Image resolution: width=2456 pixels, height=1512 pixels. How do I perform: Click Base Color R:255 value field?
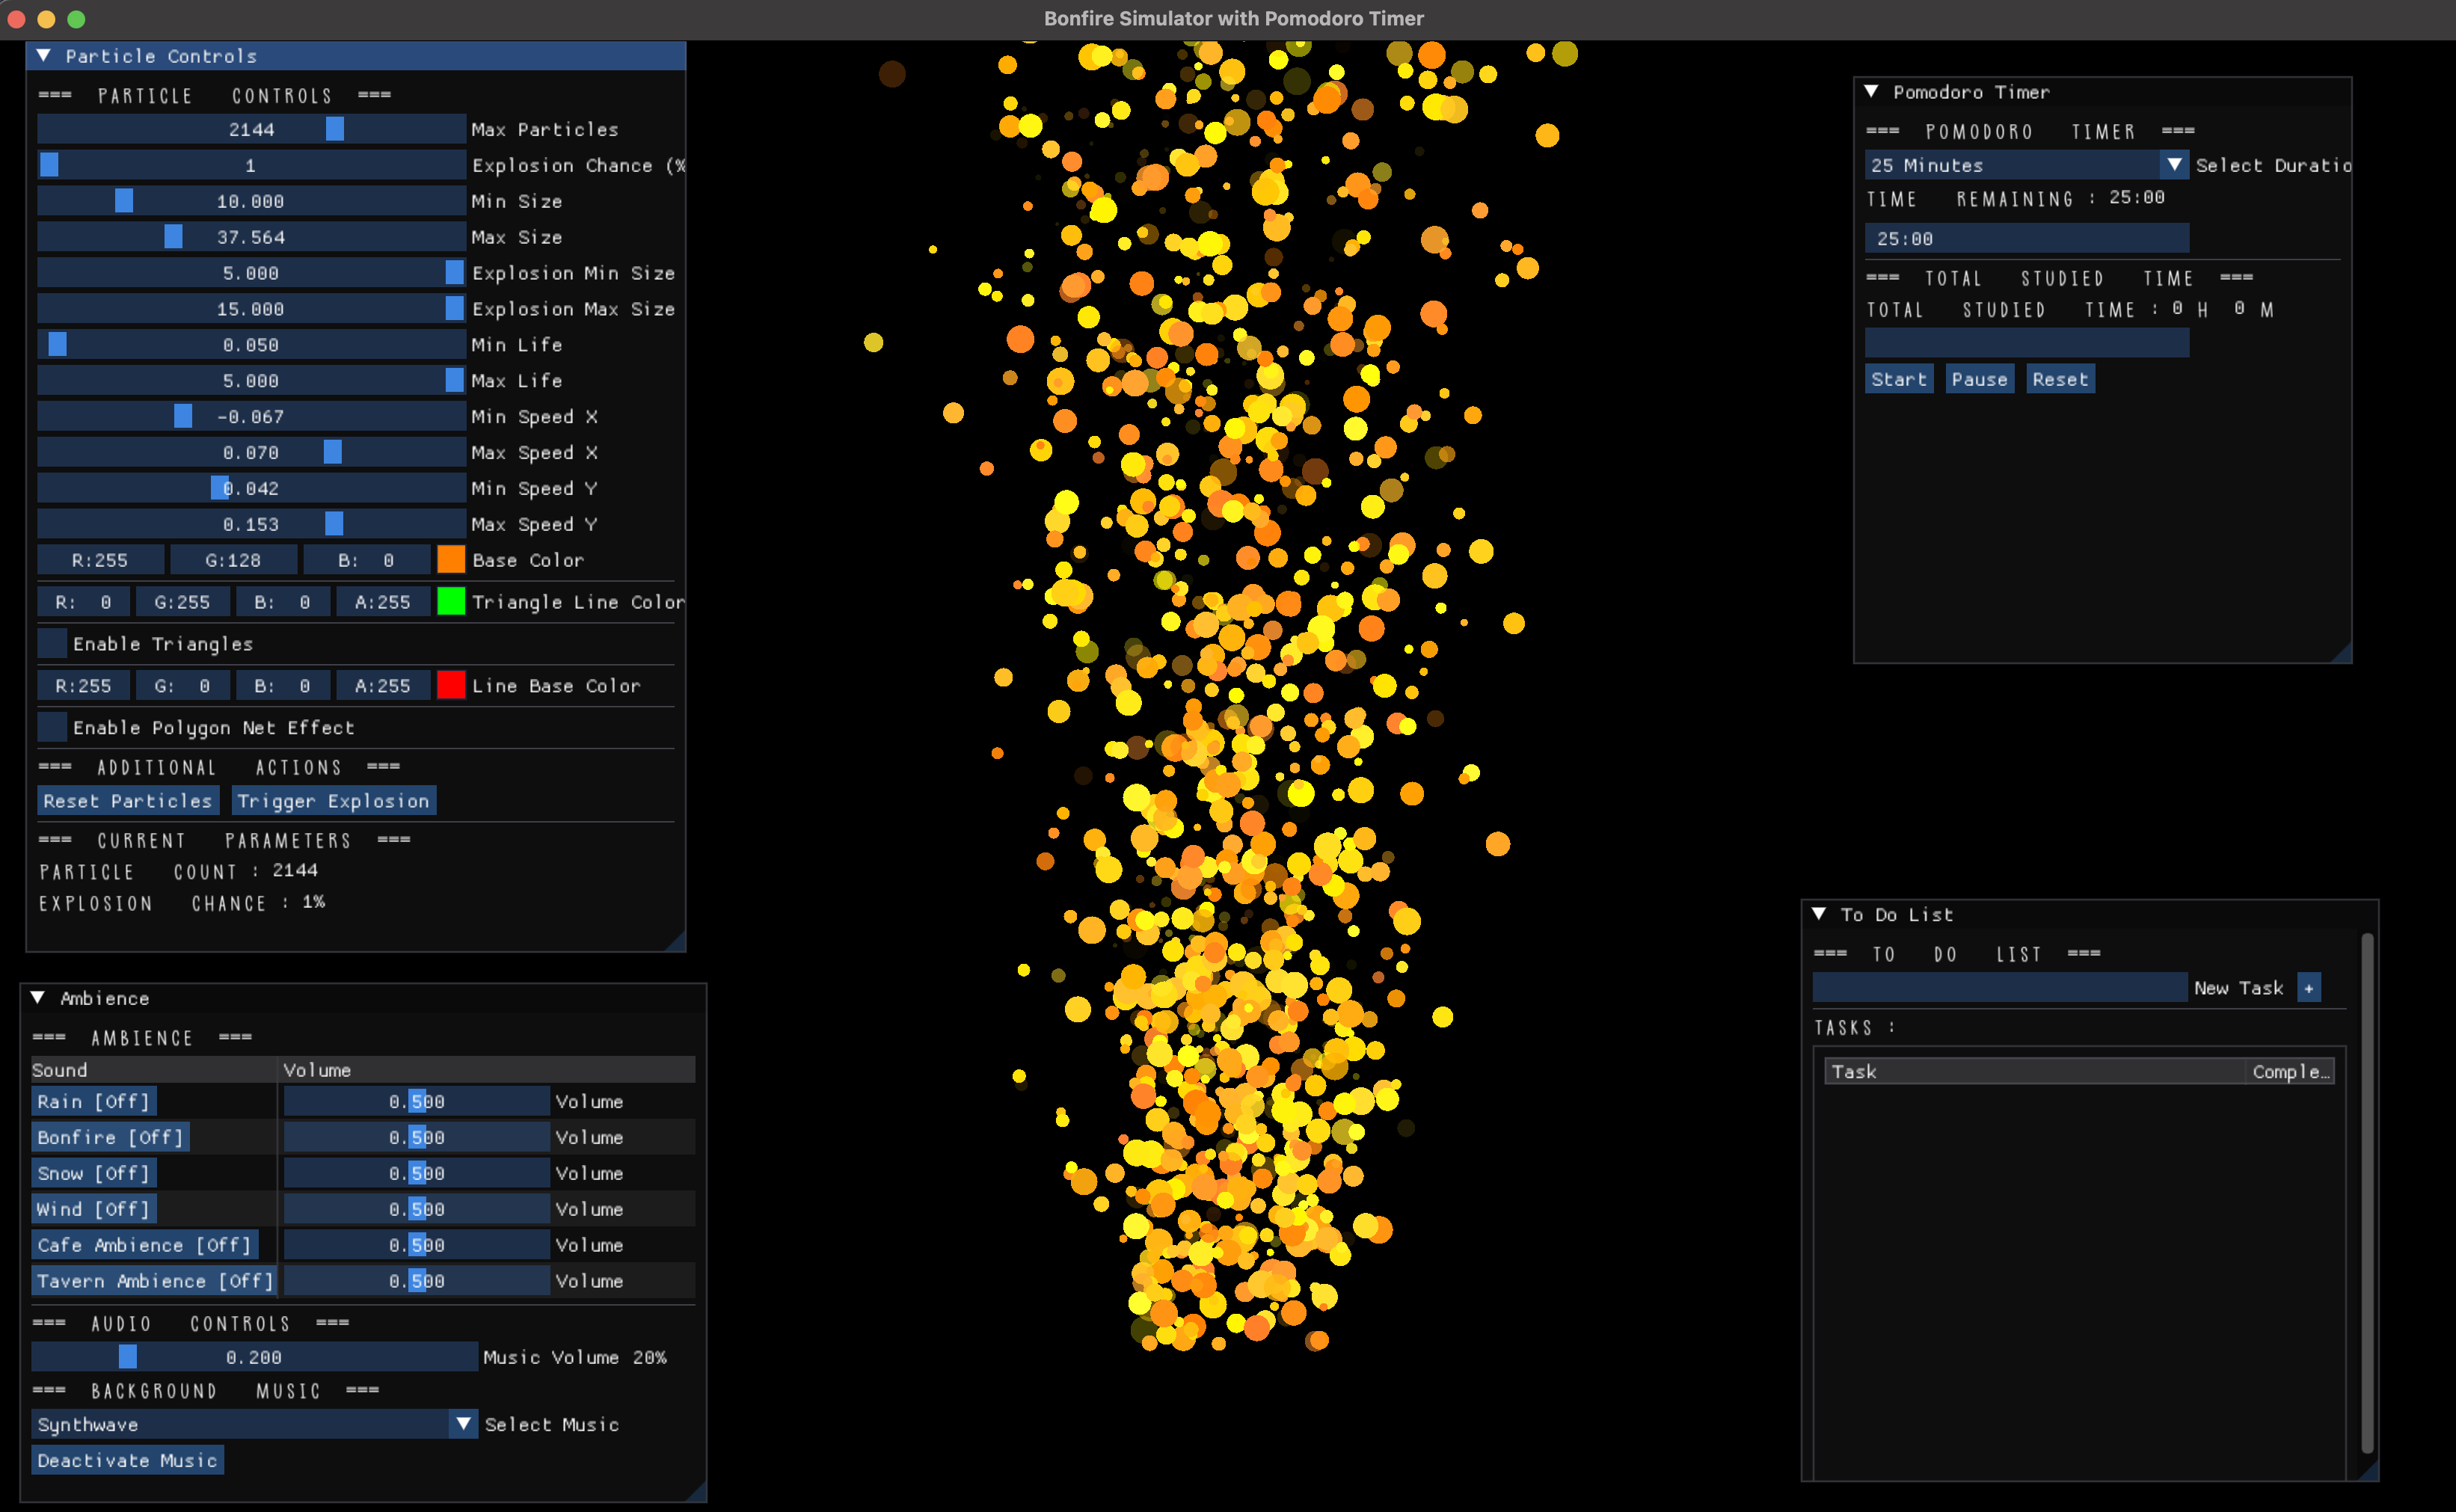coord(100,560)
